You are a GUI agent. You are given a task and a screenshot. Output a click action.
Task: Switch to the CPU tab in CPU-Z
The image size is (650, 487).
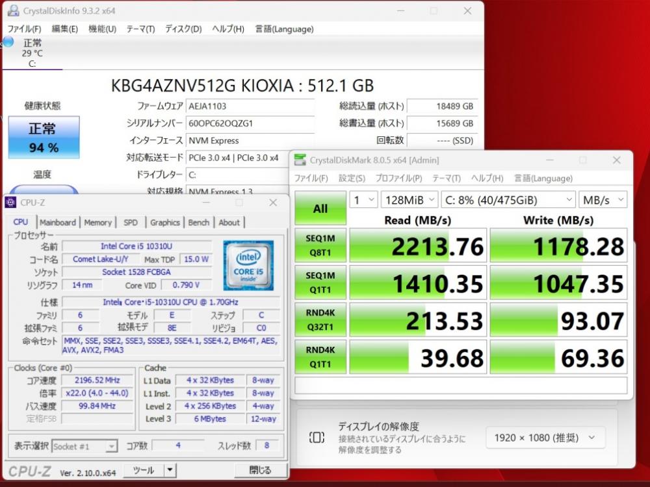tap(21, 222)
